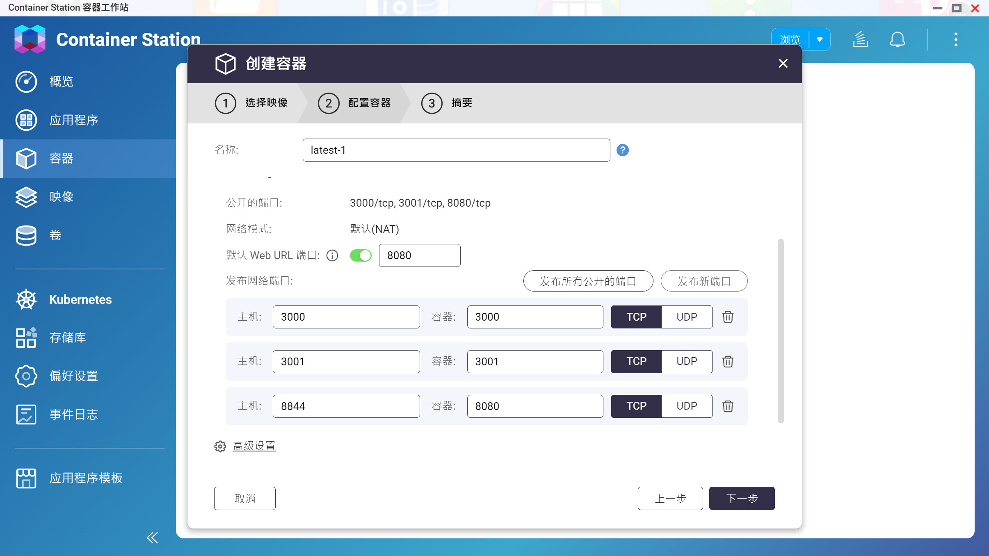Screen dimensions: 989x556
Task: Expand 高级设置 advanced settings
Action: point(254,446)
